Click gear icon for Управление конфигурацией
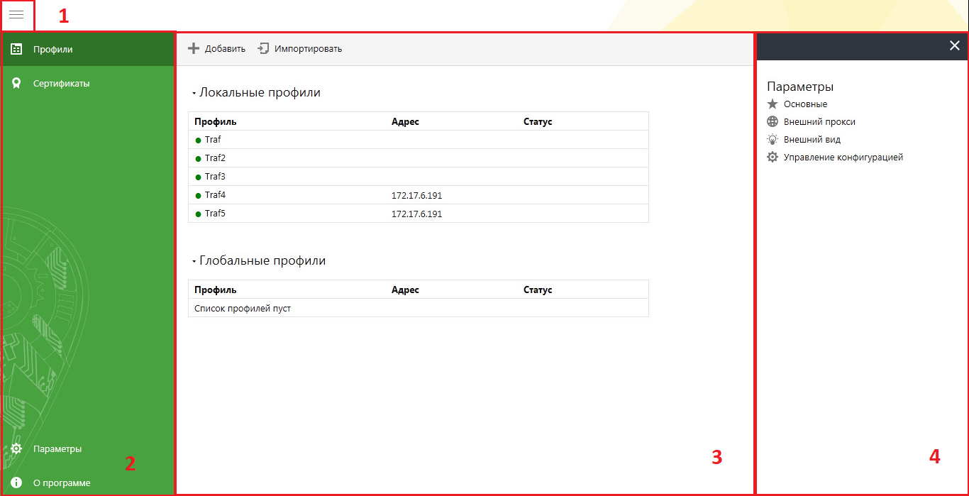 (773, 158)
